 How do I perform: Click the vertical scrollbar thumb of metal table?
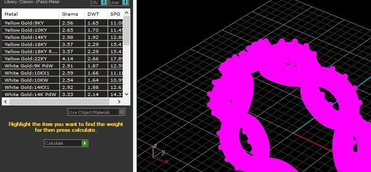point(127,31)
